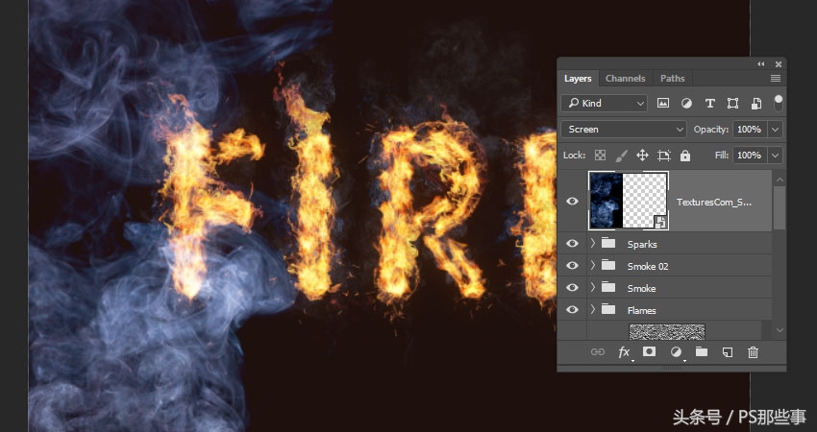Create new fill or adjustment layer icon
This screenshot has height=432, width=817.
click(676, 352)
